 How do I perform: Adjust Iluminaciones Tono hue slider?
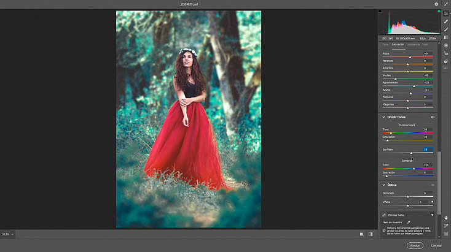pos(391,133)
